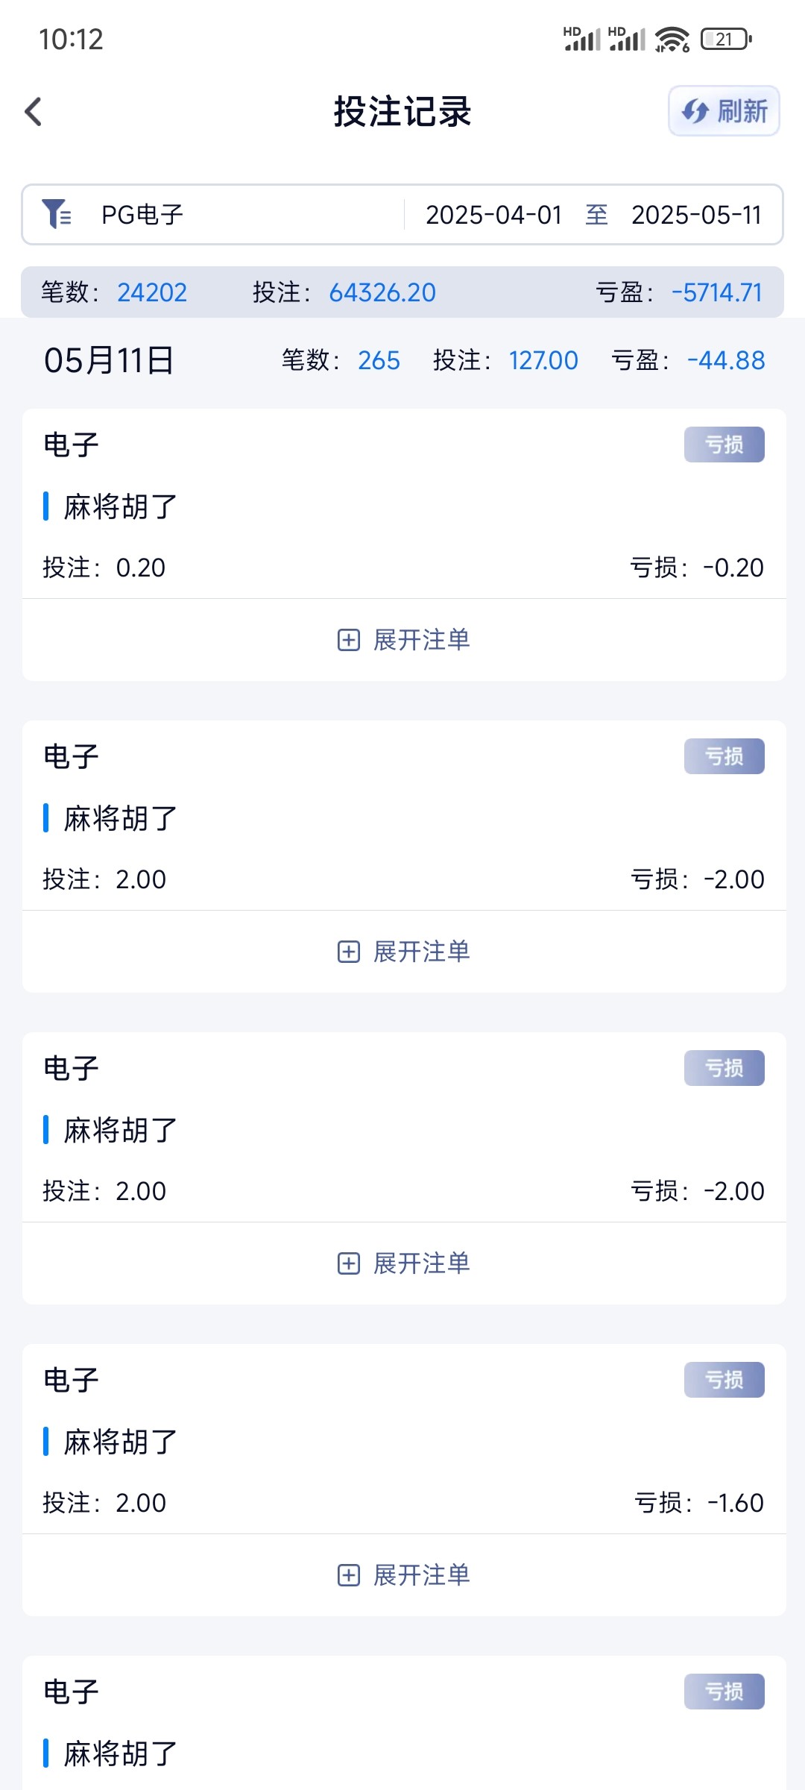This screenshot has height=1790, width=805.
Task: Expand bet slip for the -1.60 loss
Action: (403, 1575)
